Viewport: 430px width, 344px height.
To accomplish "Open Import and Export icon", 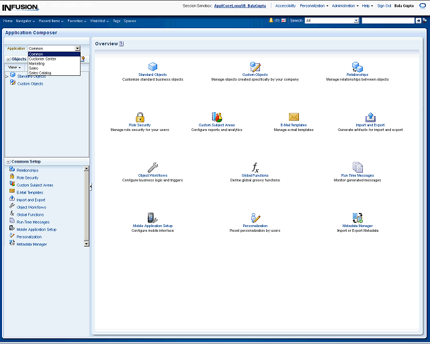I will tap(370, 117).
